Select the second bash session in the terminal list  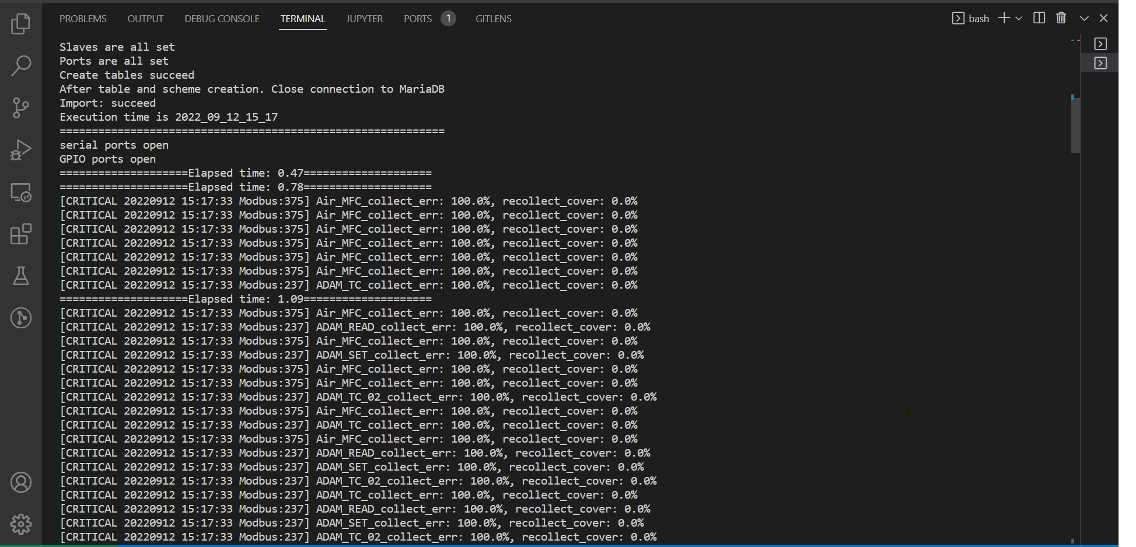[x=1100, y=62]
